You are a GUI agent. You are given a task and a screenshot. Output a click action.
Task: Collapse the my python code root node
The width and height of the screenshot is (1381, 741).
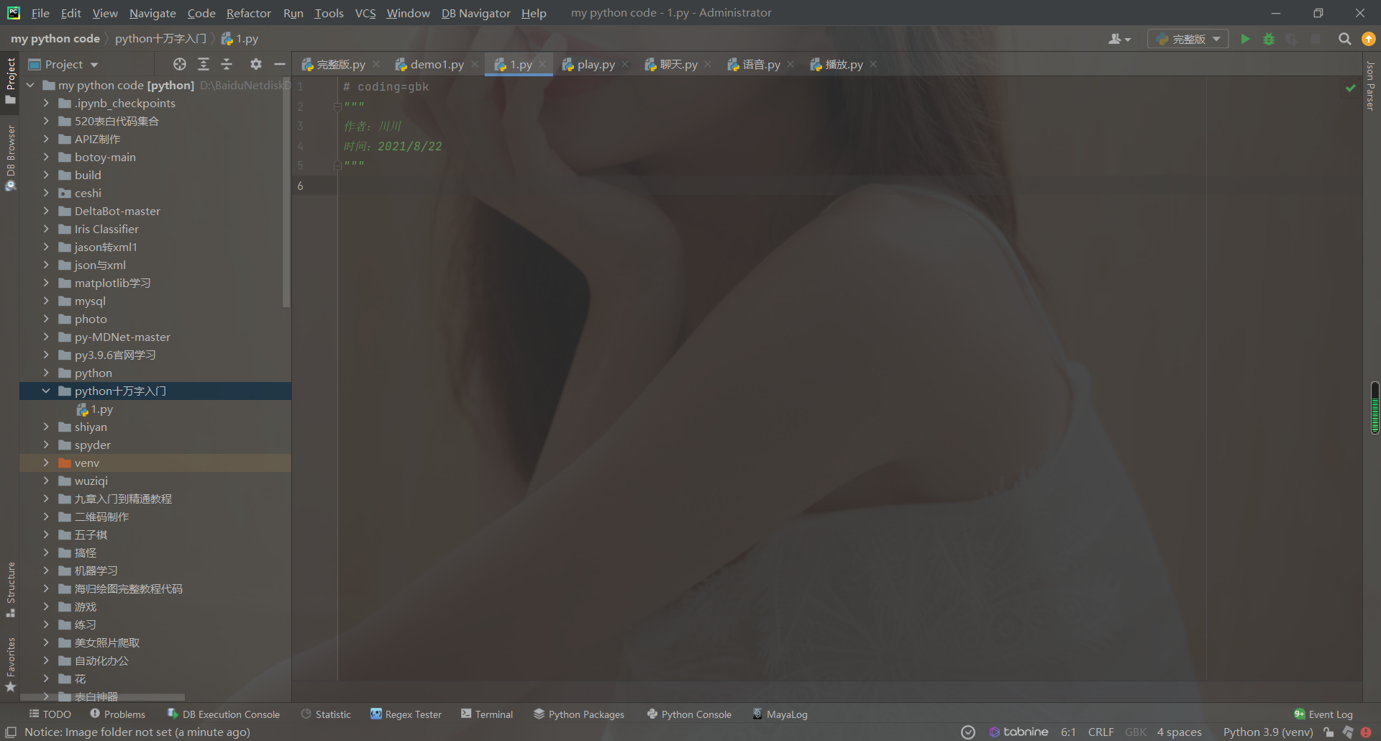pos(30,85)
